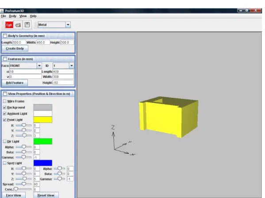Toggle the View Properties panel checkbox
265x198 pixels.
pos(5,94)
